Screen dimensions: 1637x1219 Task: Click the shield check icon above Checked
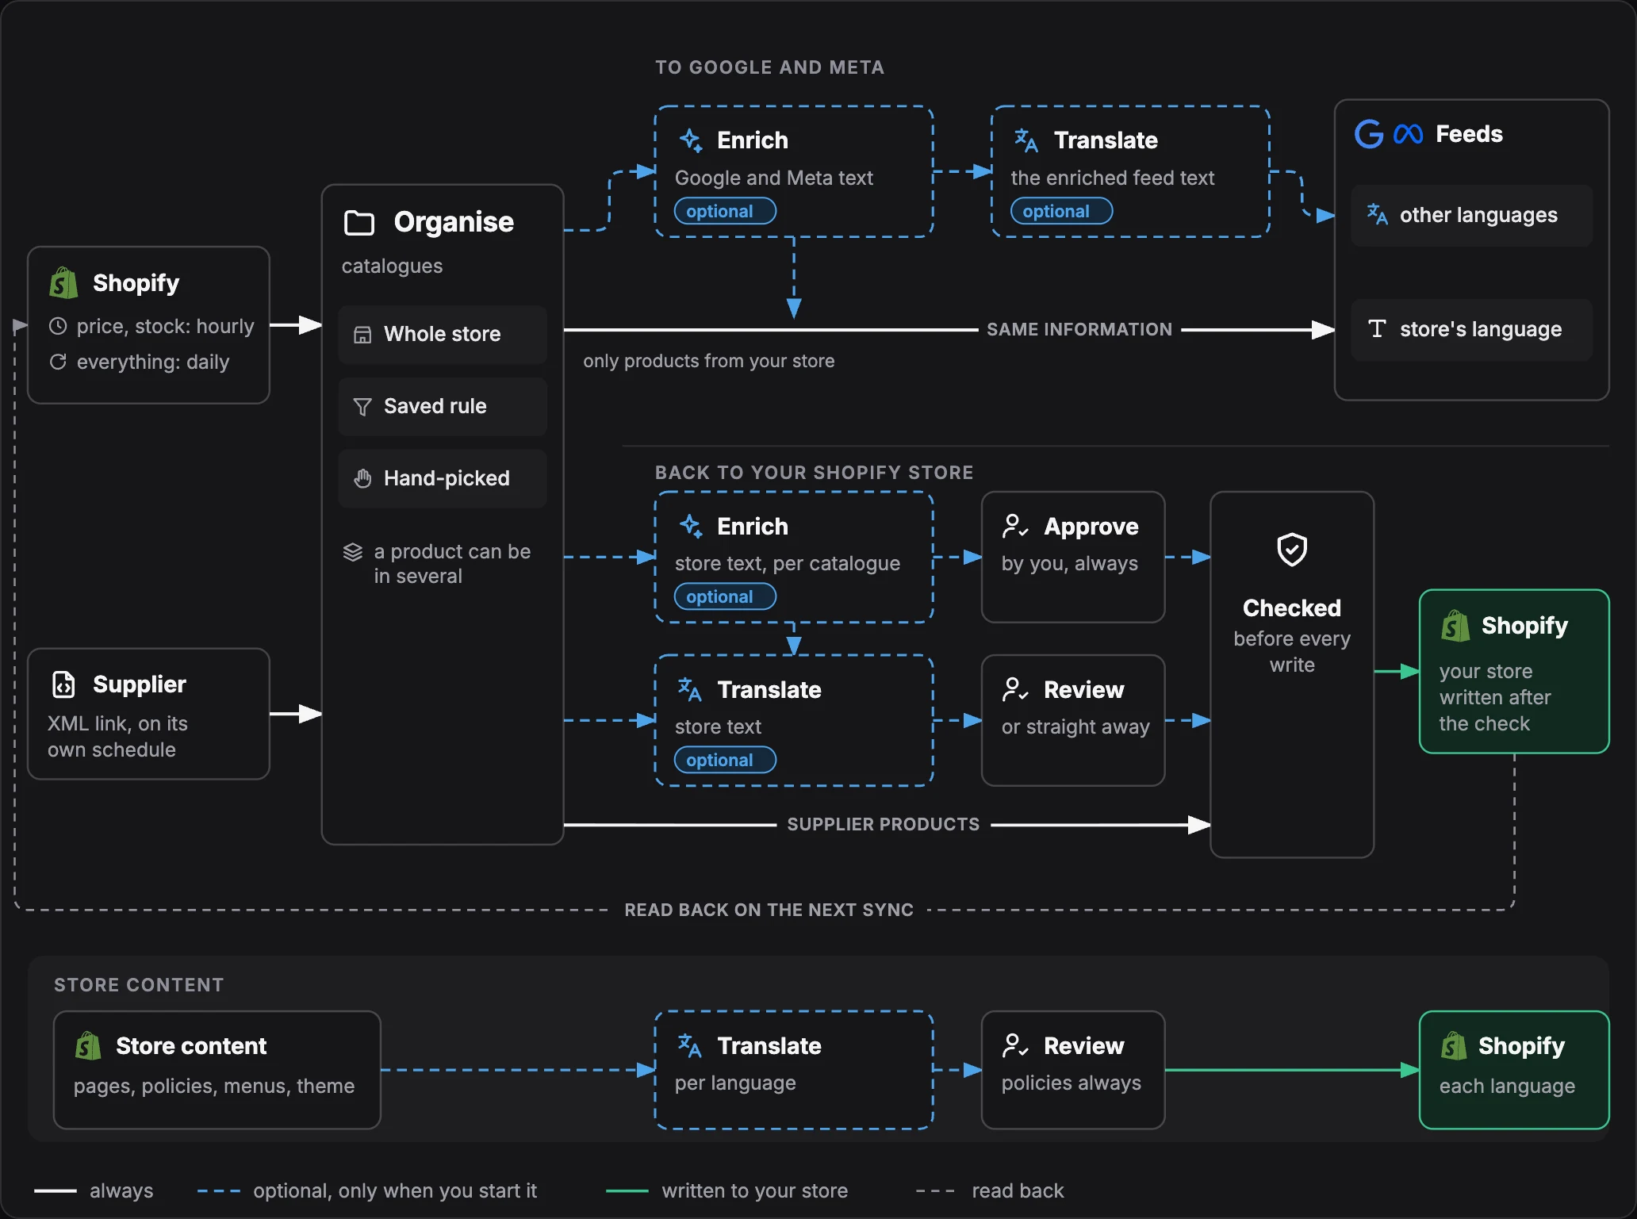(1292, 549)
